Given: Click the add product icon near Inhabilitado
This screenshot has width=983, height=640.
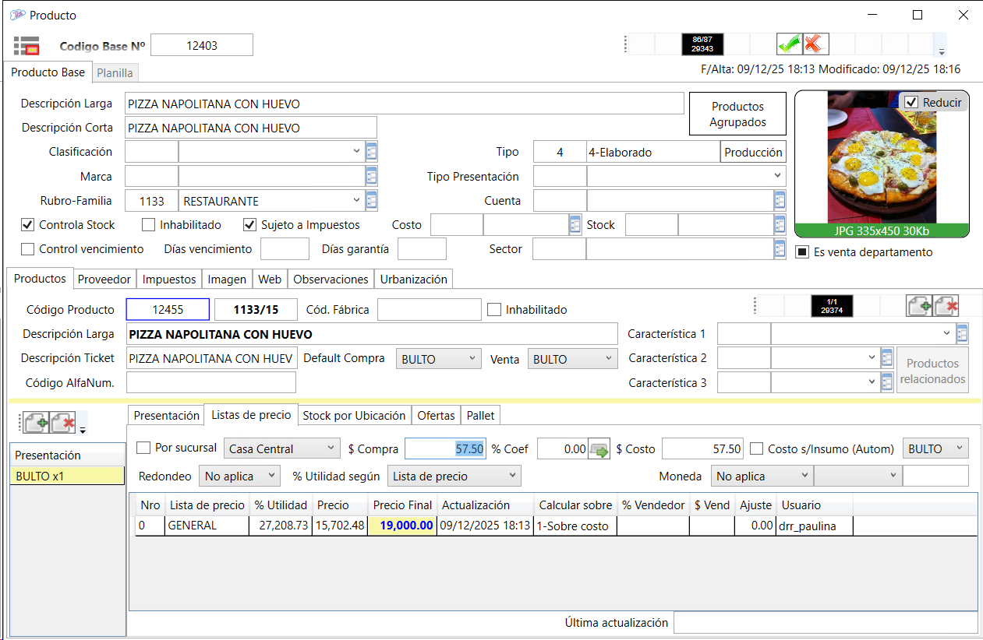Looking at the screenshot, I should coord(919,306).
